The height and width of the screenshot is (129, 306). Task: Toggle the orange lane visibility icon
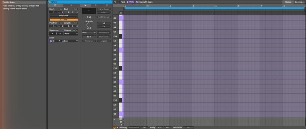click(114, 128)
